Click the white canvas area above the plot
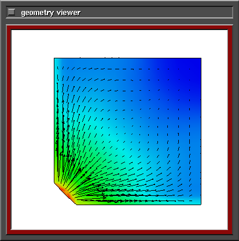Viewport: 239px width, 241px height. [x=120, y=43]
